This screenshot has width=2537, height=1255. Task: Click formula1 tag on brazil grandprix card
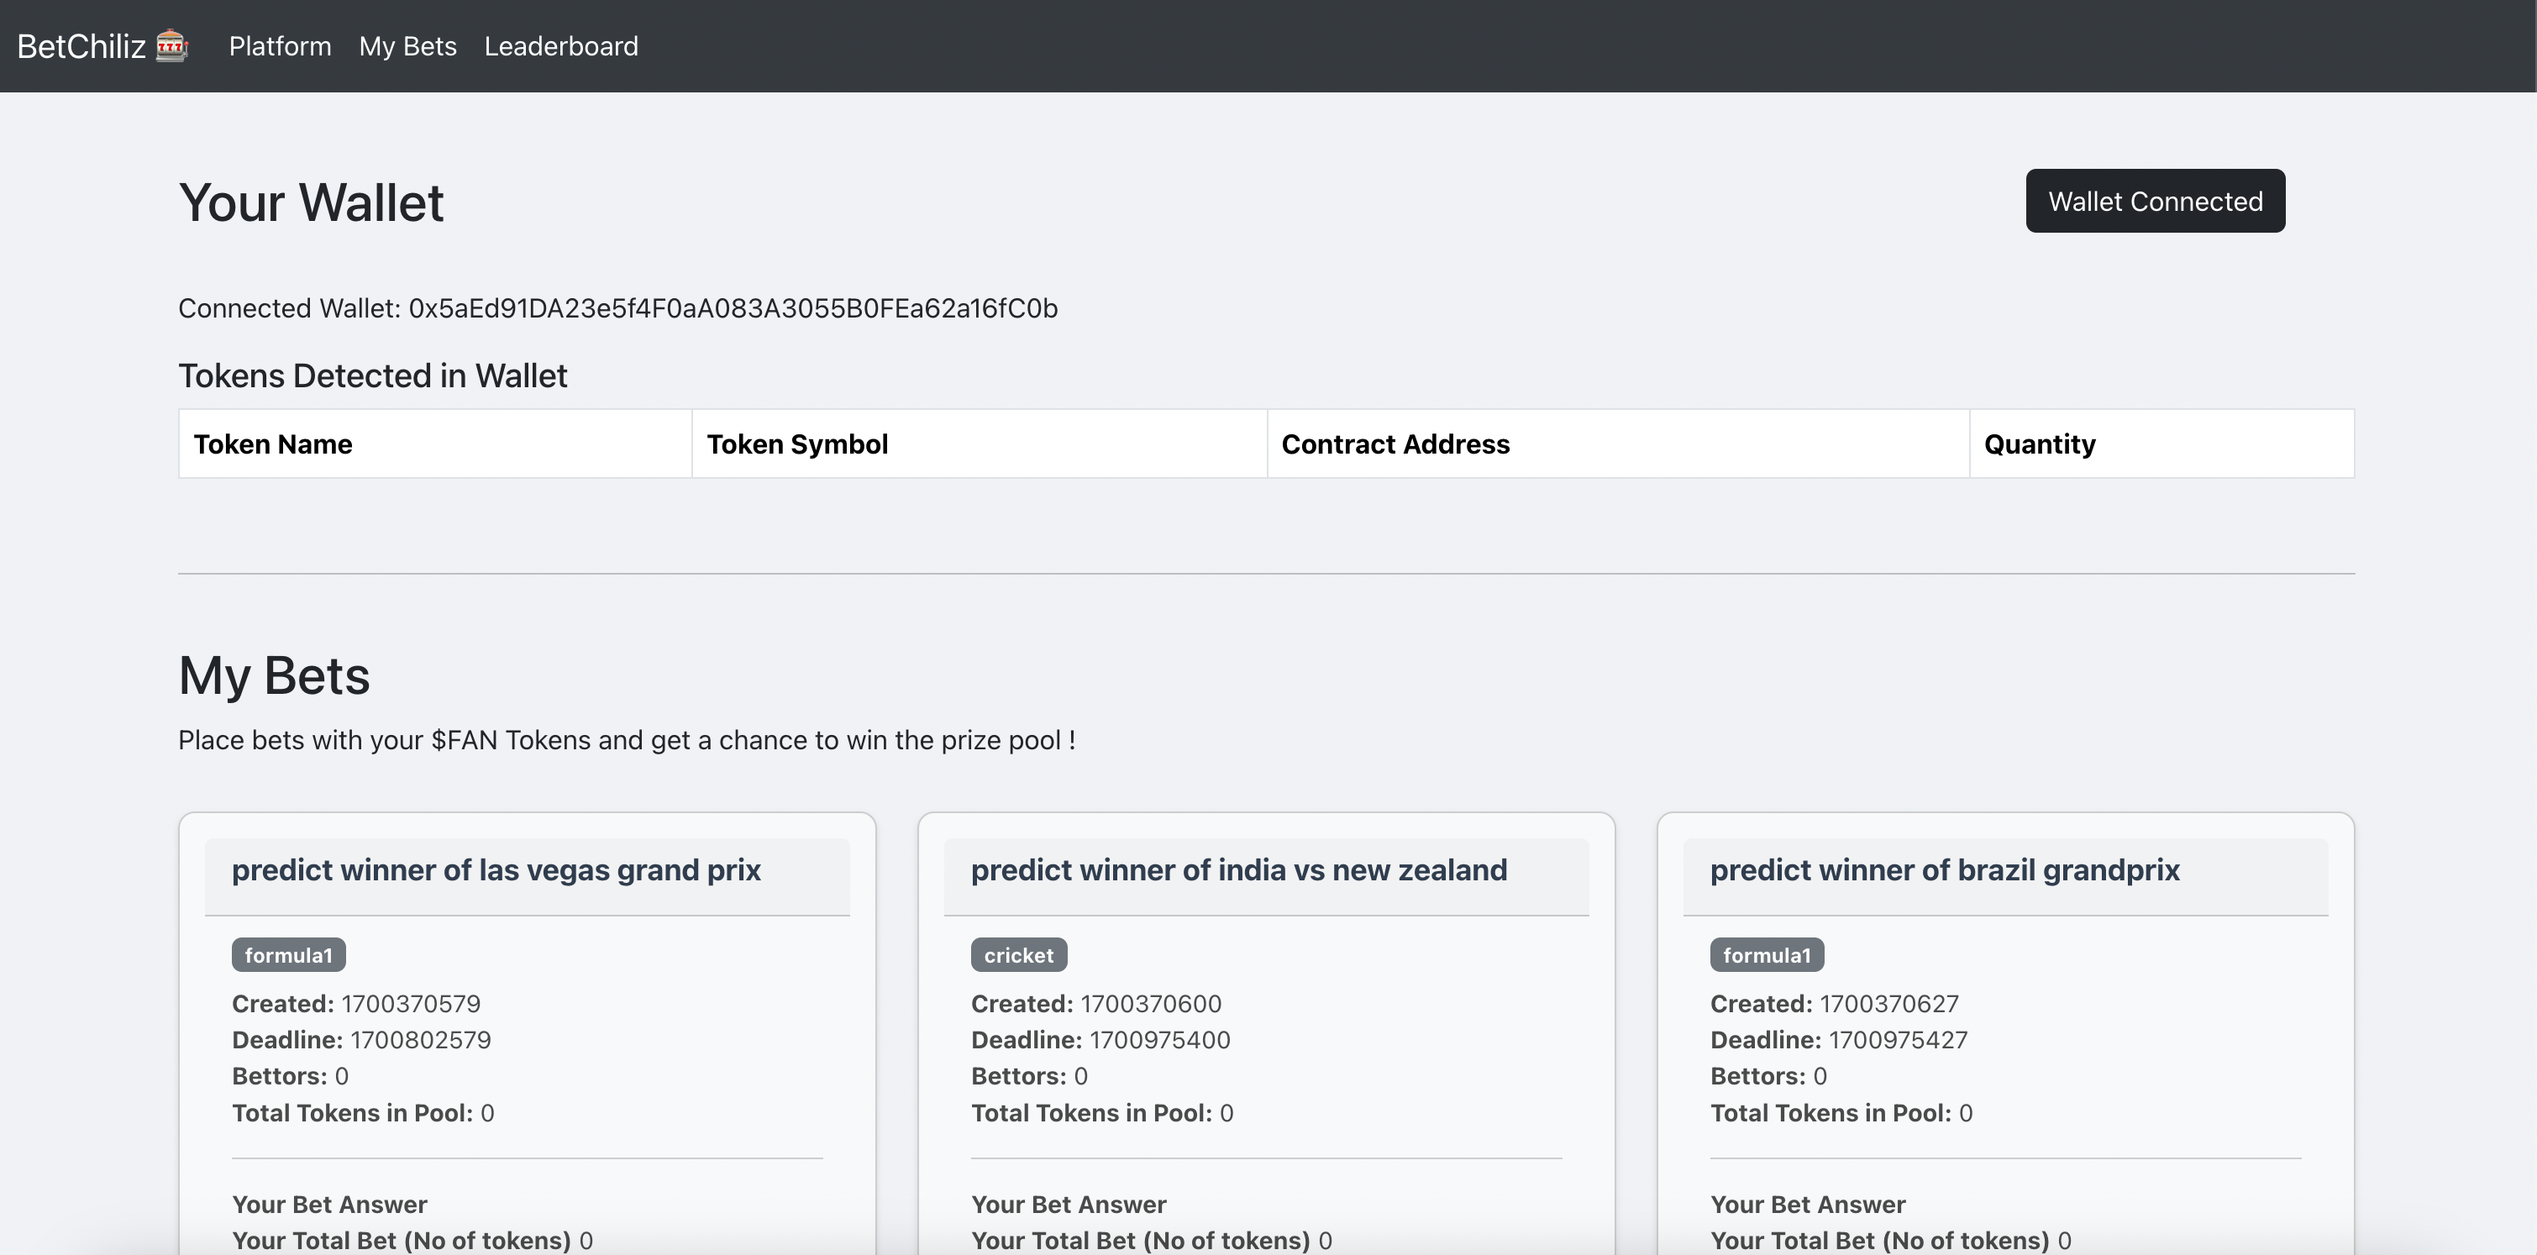point(1767,954)
